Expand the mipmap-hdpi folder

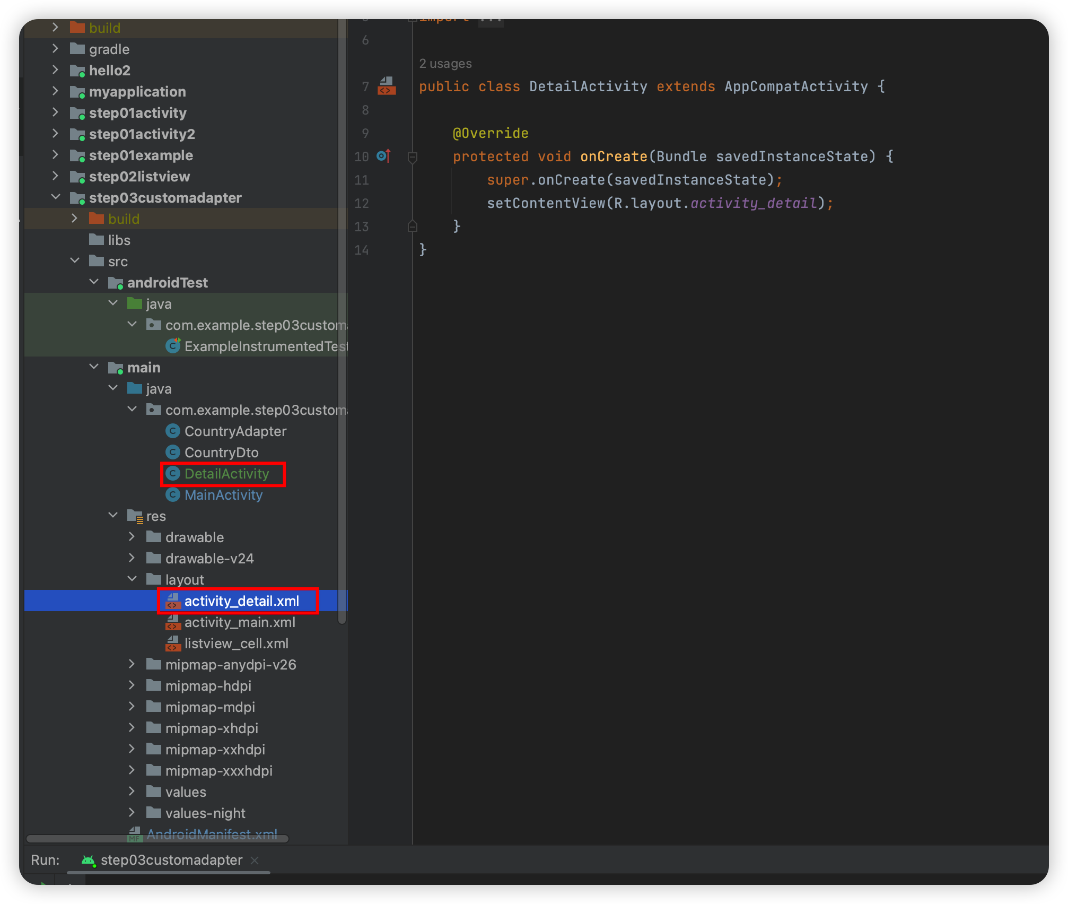pos(132,685)
